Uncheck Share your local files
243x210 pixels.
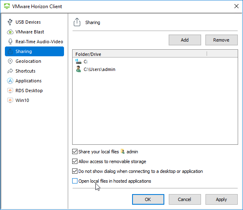[75, 151]
